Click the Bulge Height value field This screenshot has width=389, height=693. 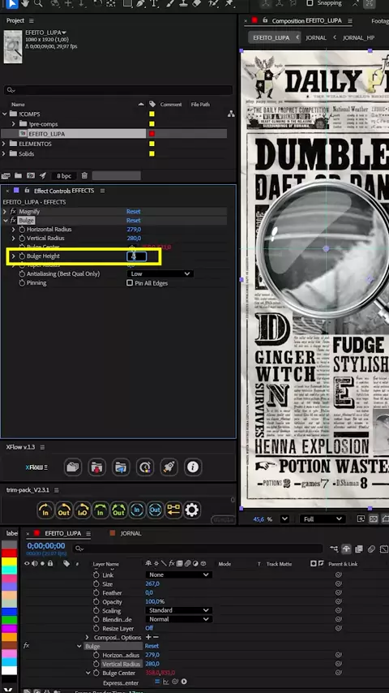[136, 256]
